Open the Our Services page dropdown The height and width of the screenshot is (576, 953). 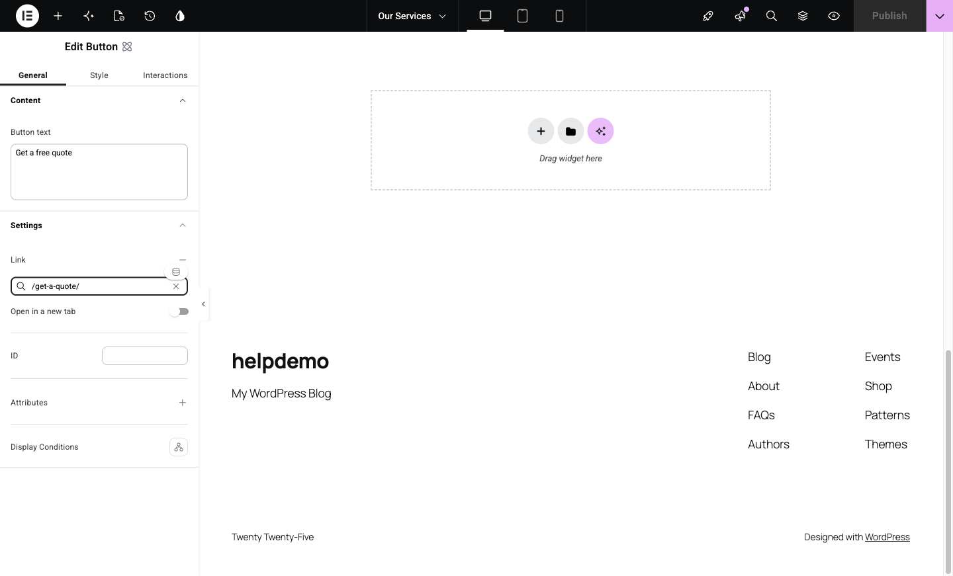click(412, 16)
